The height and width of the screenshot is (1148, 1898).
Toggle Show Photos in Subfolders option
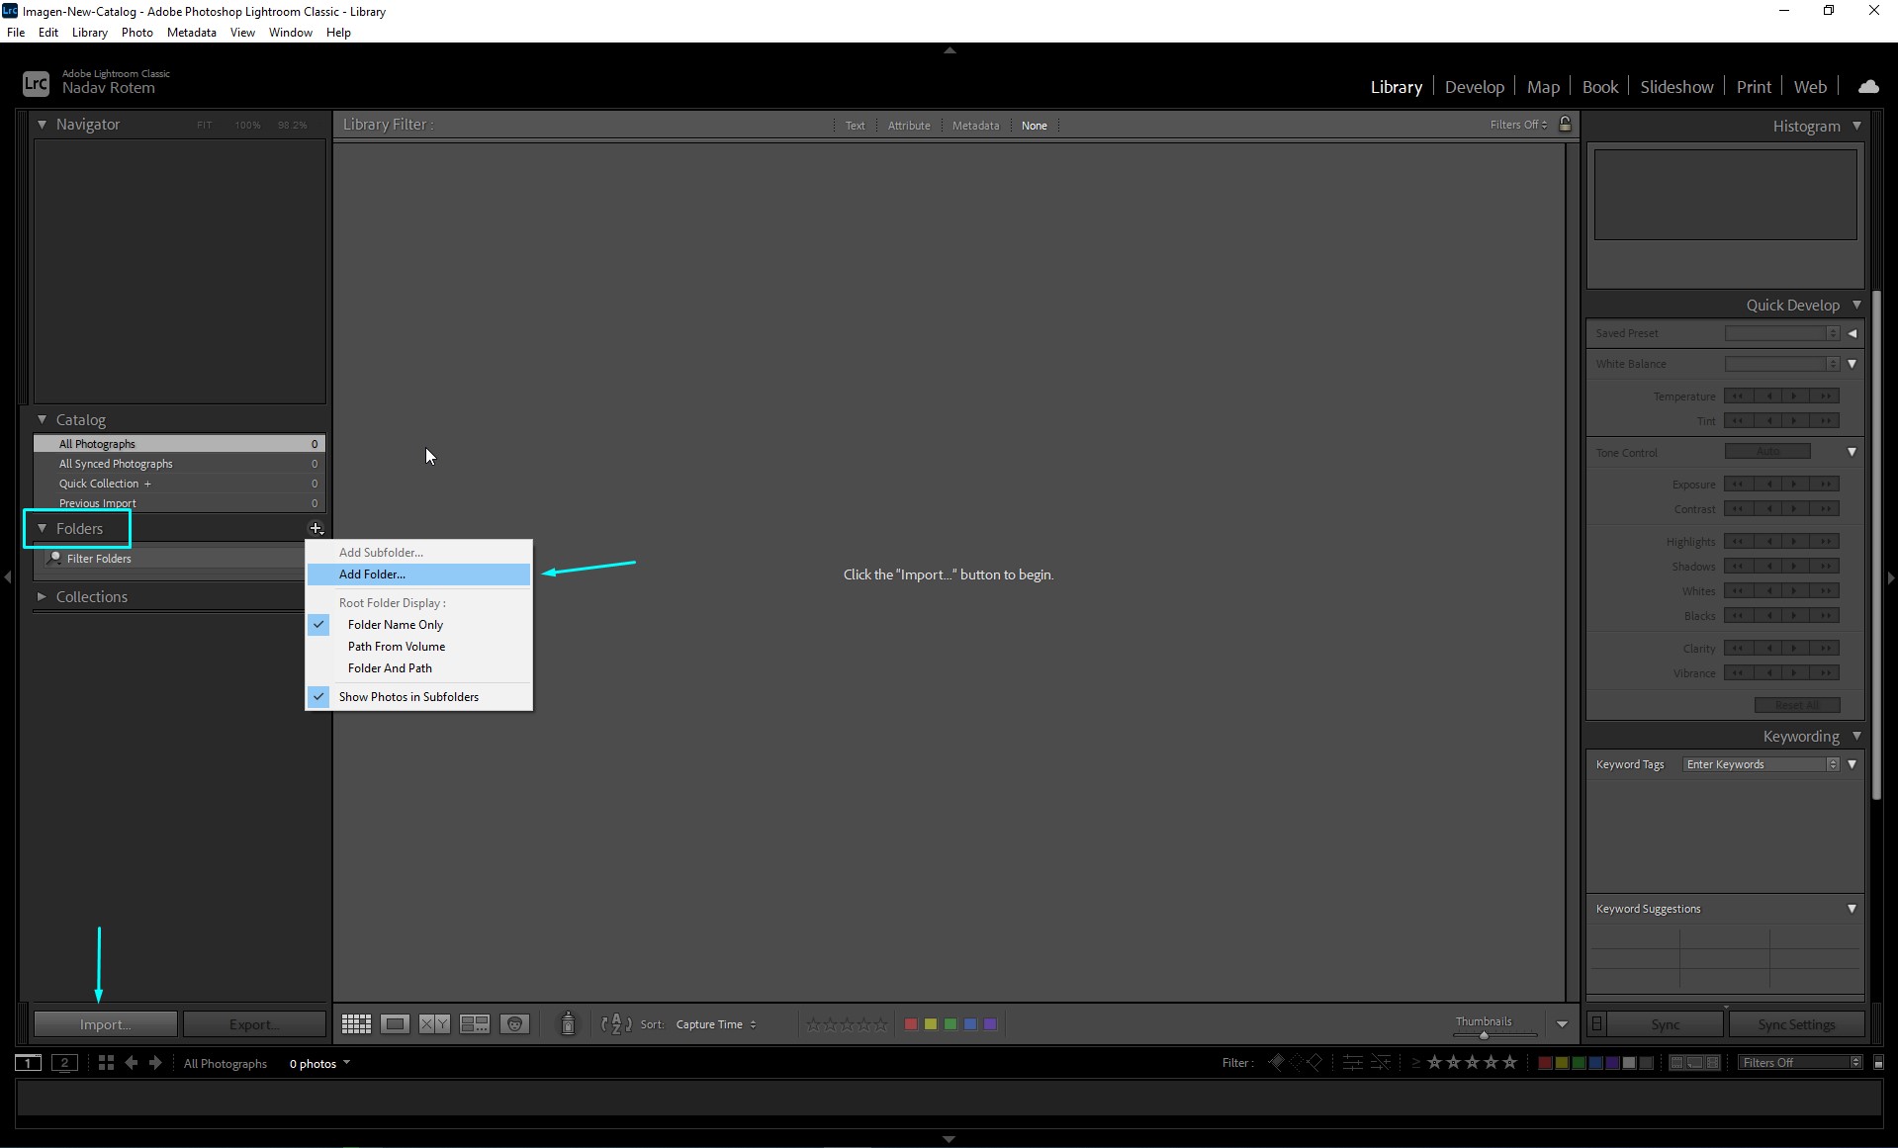tap(408, 697)
